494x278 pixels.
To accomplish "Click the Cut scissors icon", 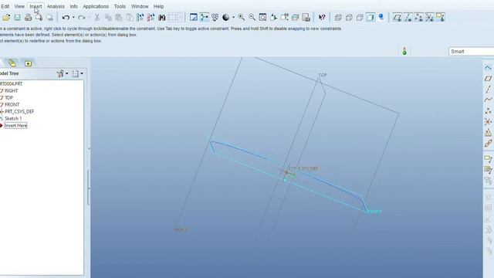I will (97, 18).
